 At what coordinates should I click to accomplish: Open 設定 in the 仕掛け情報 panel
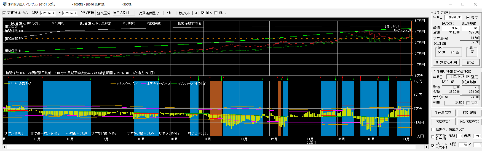point(470,62)
